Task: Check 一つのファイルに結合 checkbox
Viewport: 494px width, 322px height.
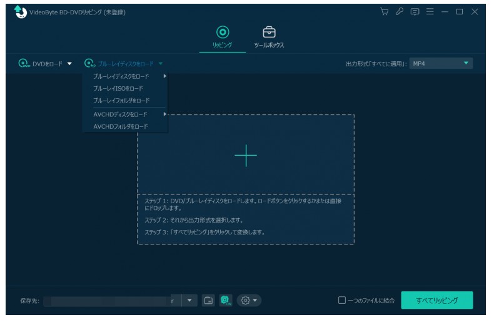Action: pos(342,300)
